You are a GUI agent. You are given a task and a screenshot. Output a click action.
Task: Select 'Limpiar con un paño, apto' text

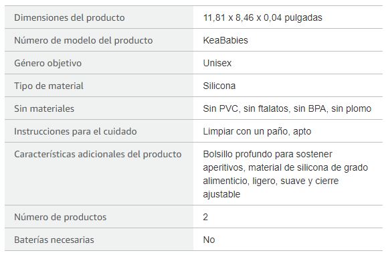click(257, 132)
